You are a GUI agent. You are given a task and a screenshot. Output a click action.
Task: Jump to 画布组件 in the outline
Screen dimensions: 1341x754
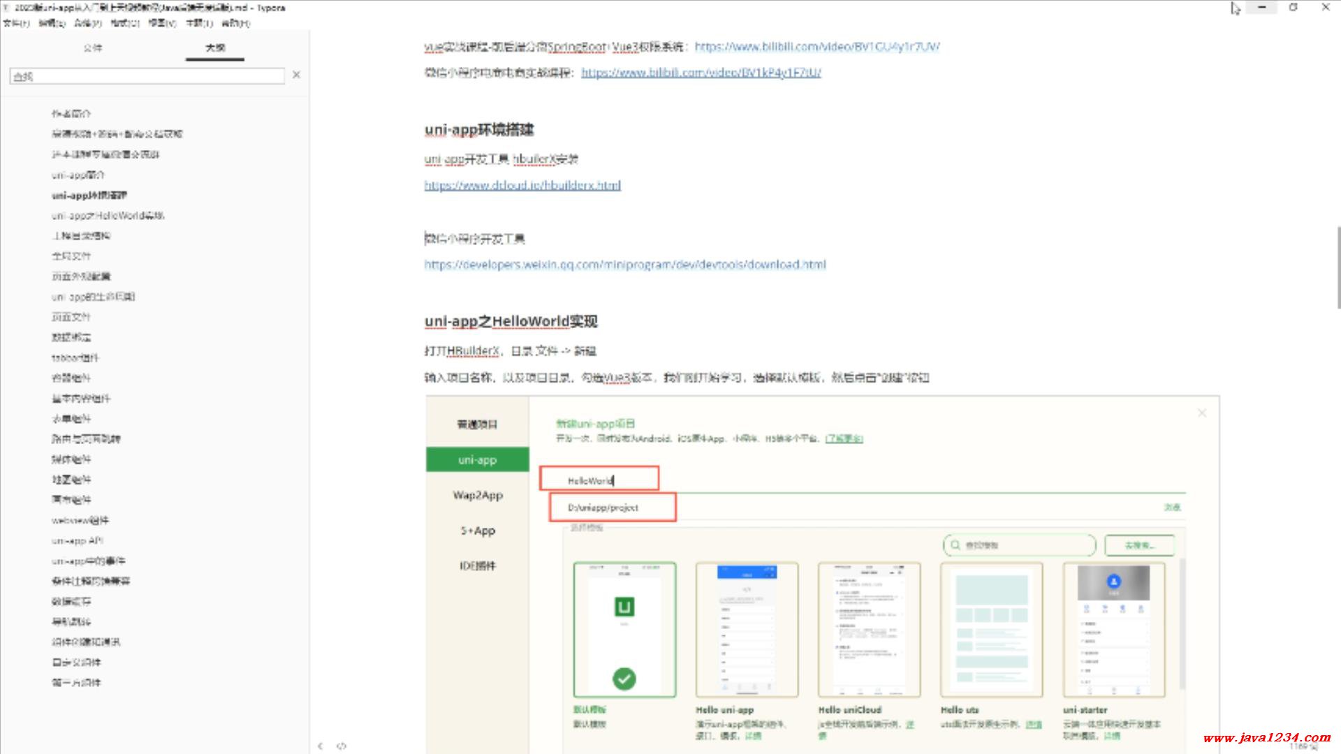point(71,499)
